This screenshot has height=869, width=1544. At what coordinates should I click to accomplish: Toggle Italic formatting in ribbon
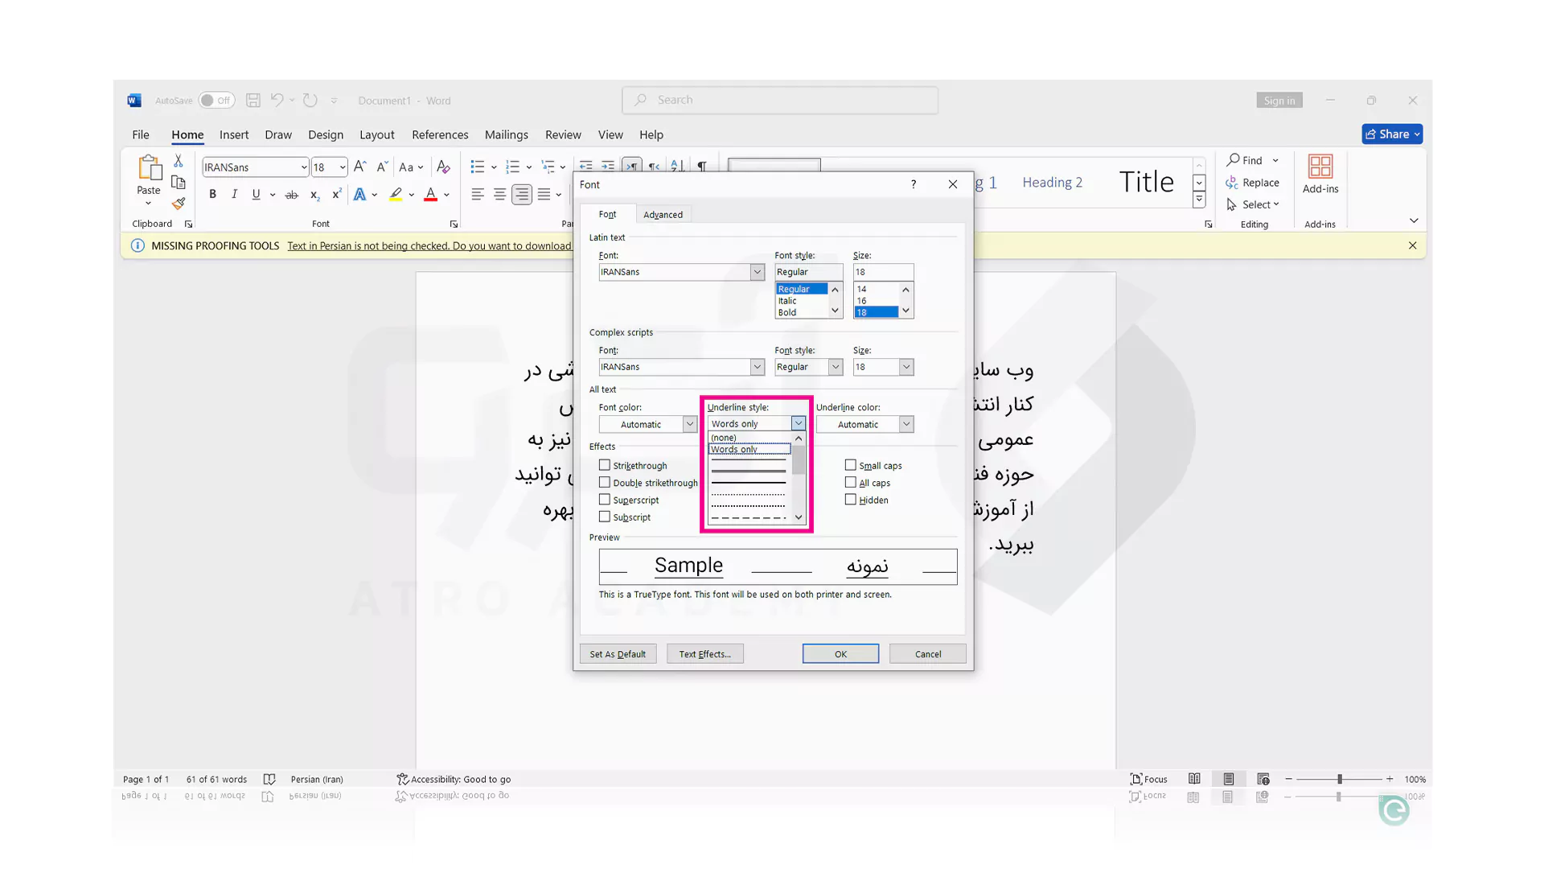(234, 194)
